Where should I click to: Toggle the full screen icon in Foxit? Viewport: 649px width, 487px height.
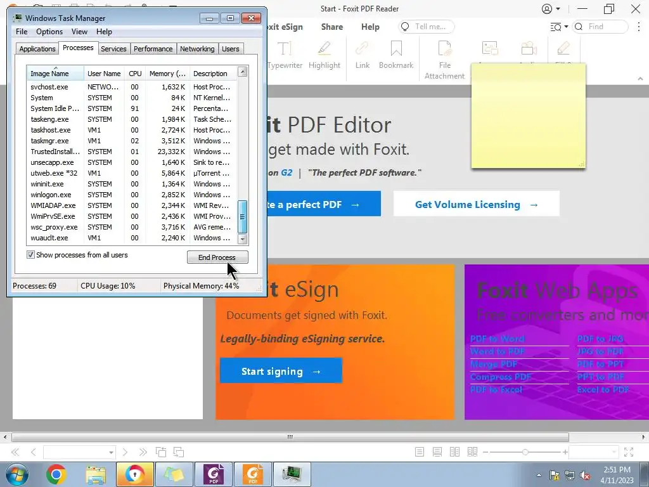click(629, 452)
